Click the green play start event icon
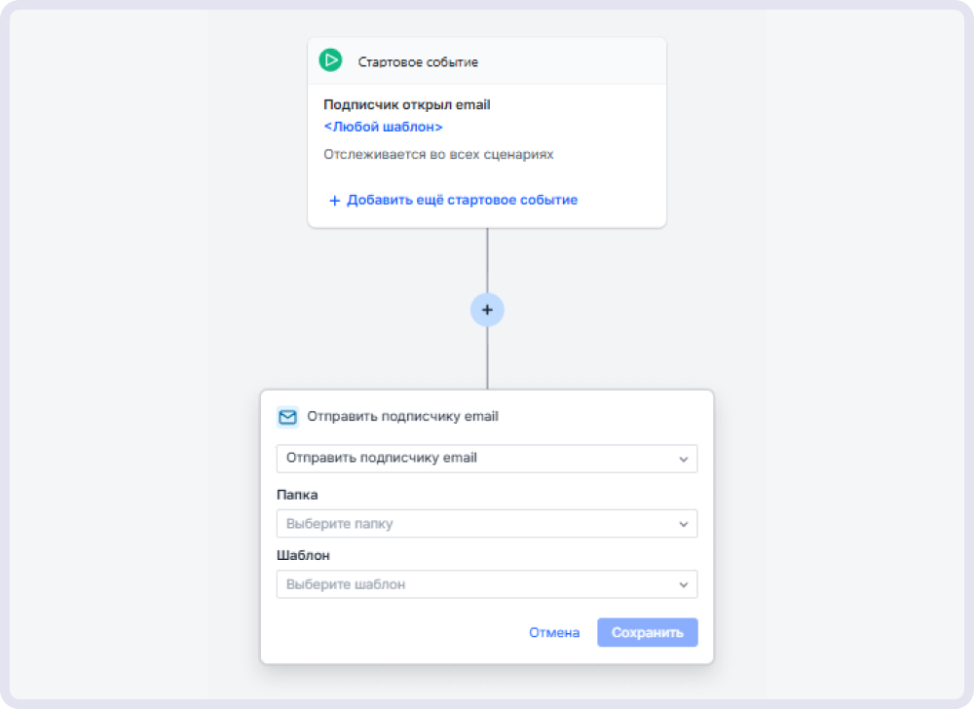974x709 pixels. point(330,60)
